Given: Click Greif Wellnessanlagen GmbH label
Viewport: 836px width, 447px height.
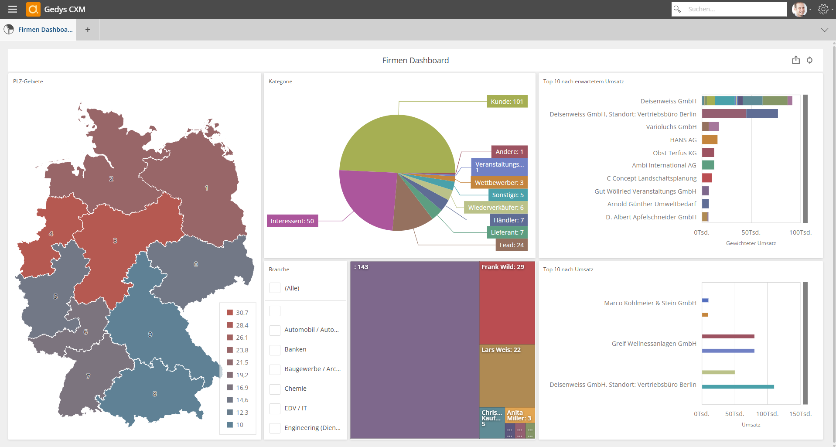Looking at the screenshot, I should (x=654, y=343).
